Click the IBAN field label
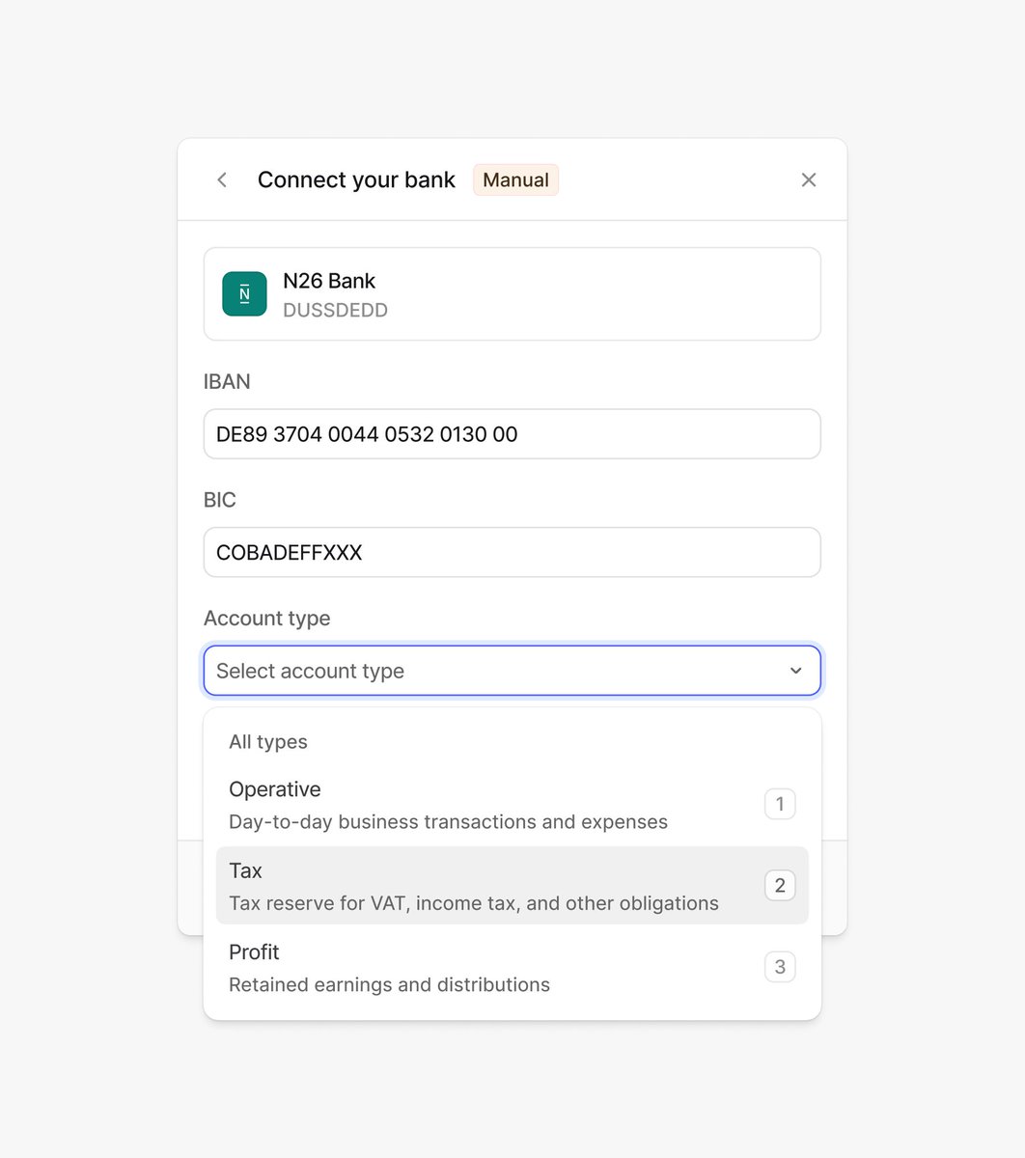Image resolution: width=1025 pixels, height=1158 pixels. point(227,382)
